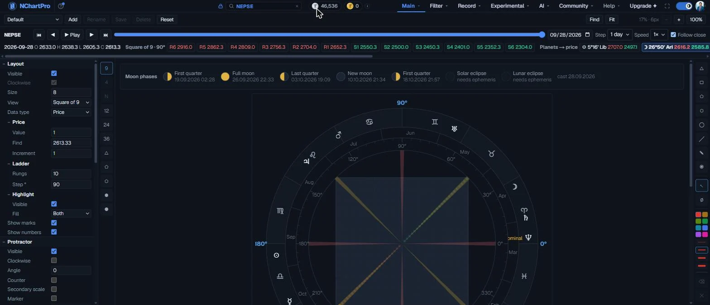Open the user profile avatar
This screenshot has width=710, height=305.
(700, 6)
